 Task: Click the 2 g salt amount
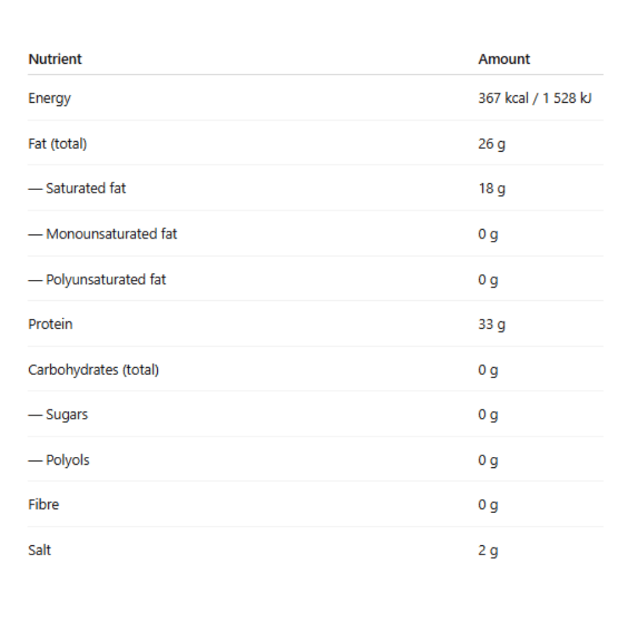point(488,550)
